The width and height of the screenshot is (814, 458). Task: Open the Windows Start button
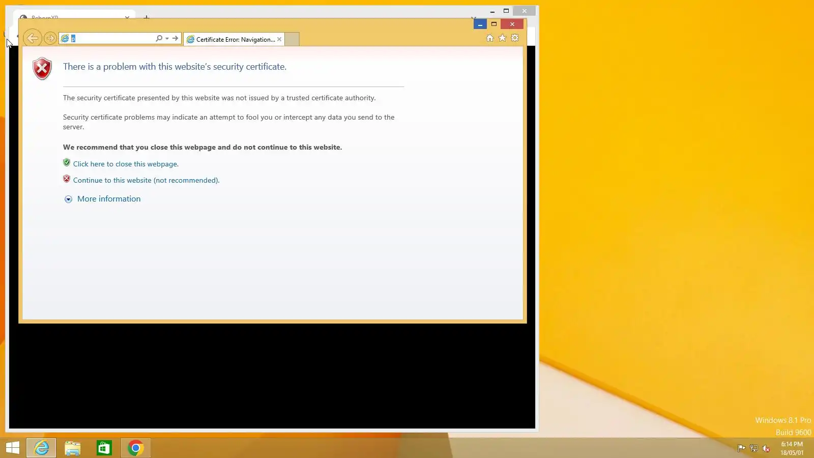pos(13,448)
